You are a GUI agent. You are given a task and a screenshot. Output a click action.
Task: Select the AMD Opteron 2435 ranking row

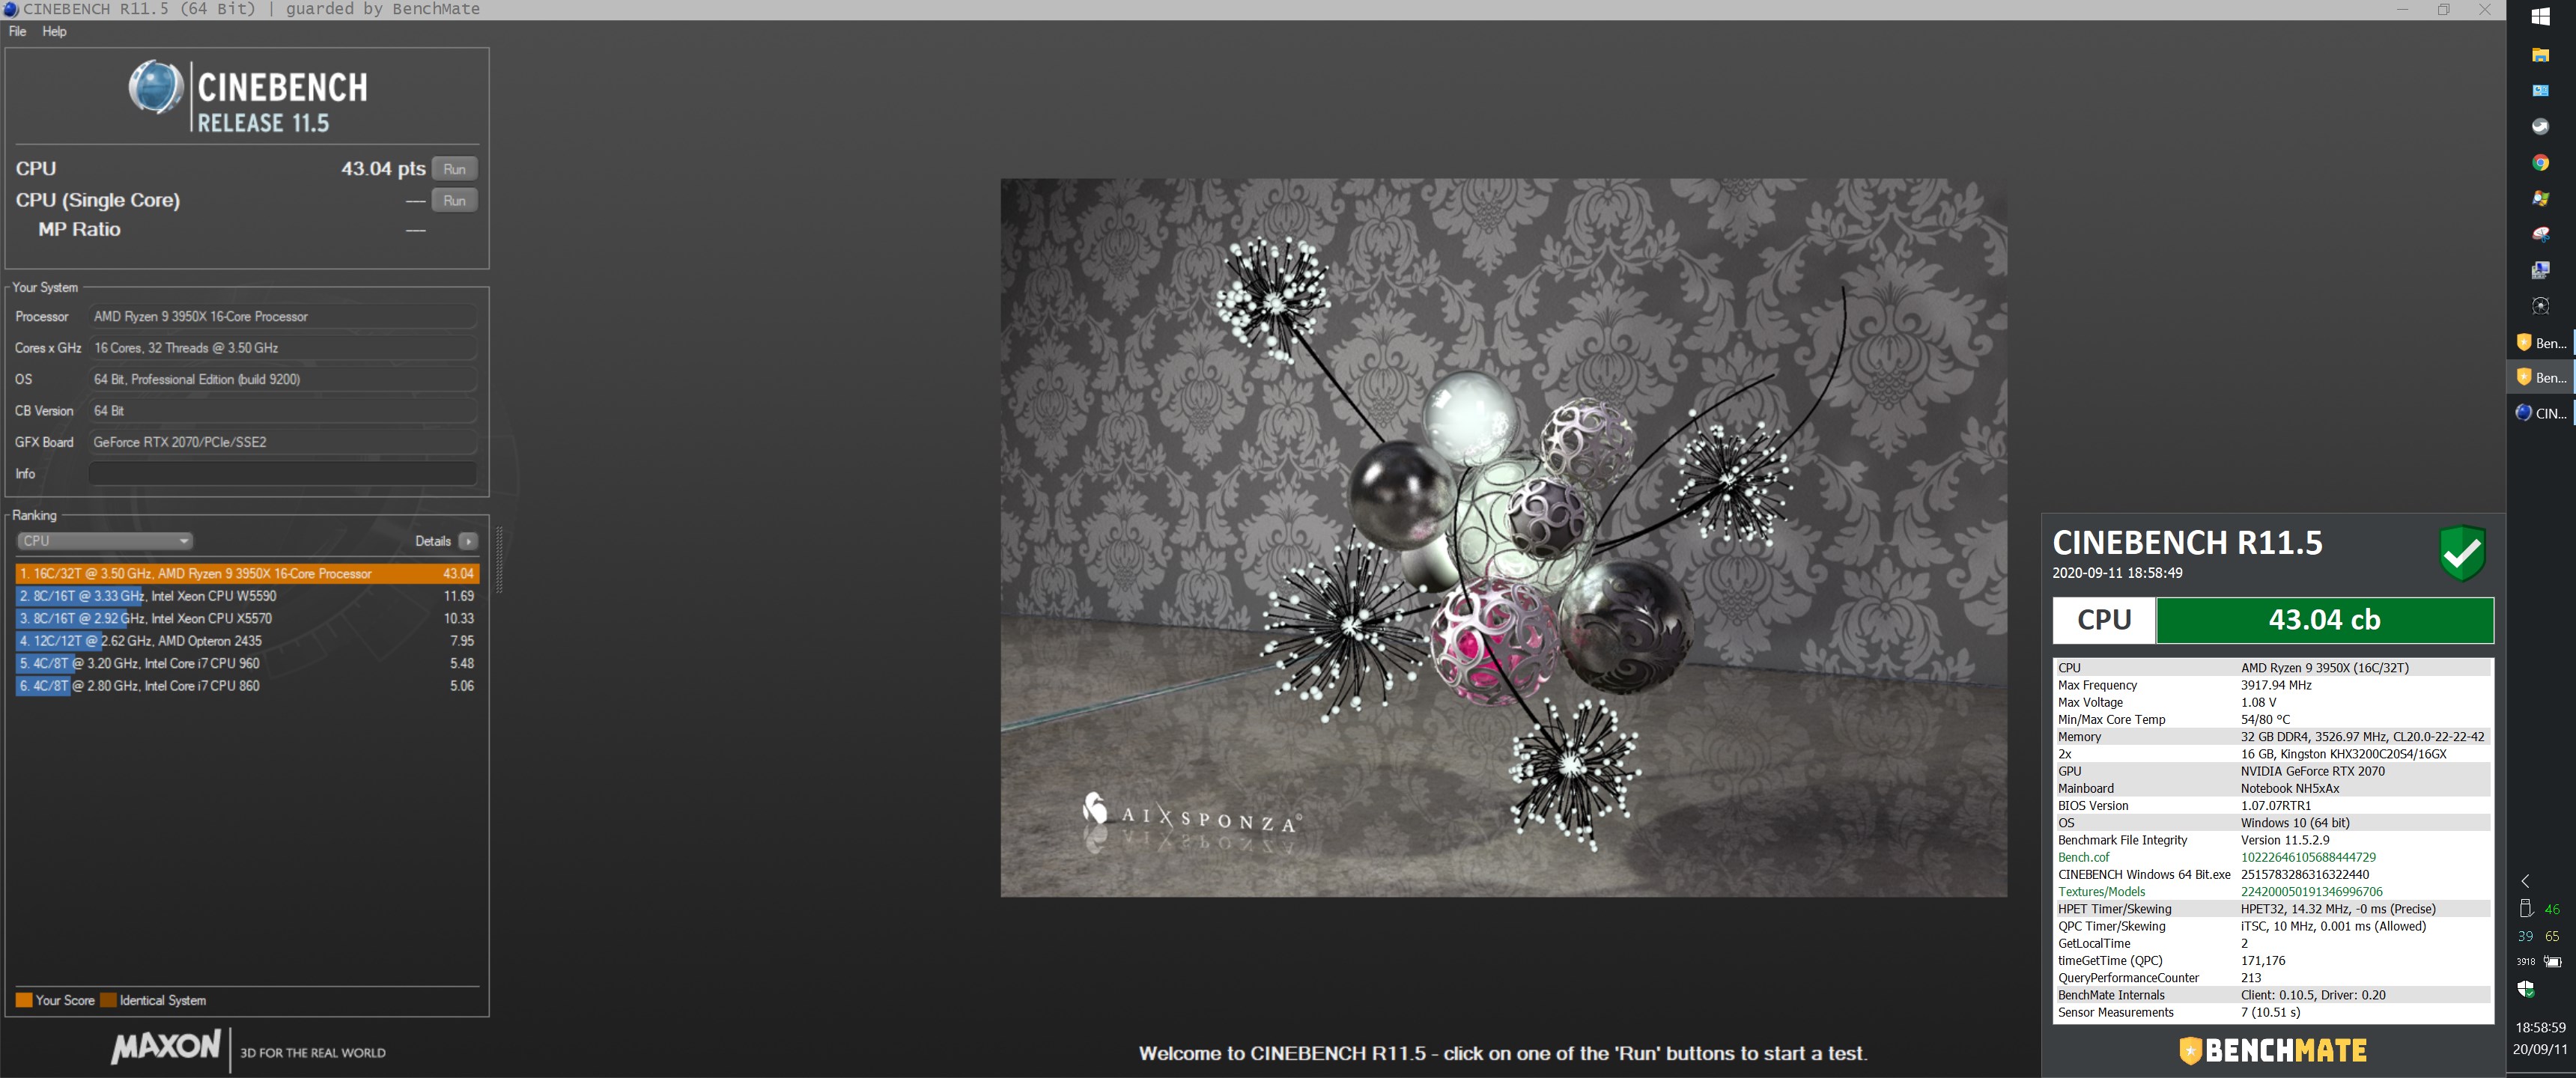tap(247, 641)
